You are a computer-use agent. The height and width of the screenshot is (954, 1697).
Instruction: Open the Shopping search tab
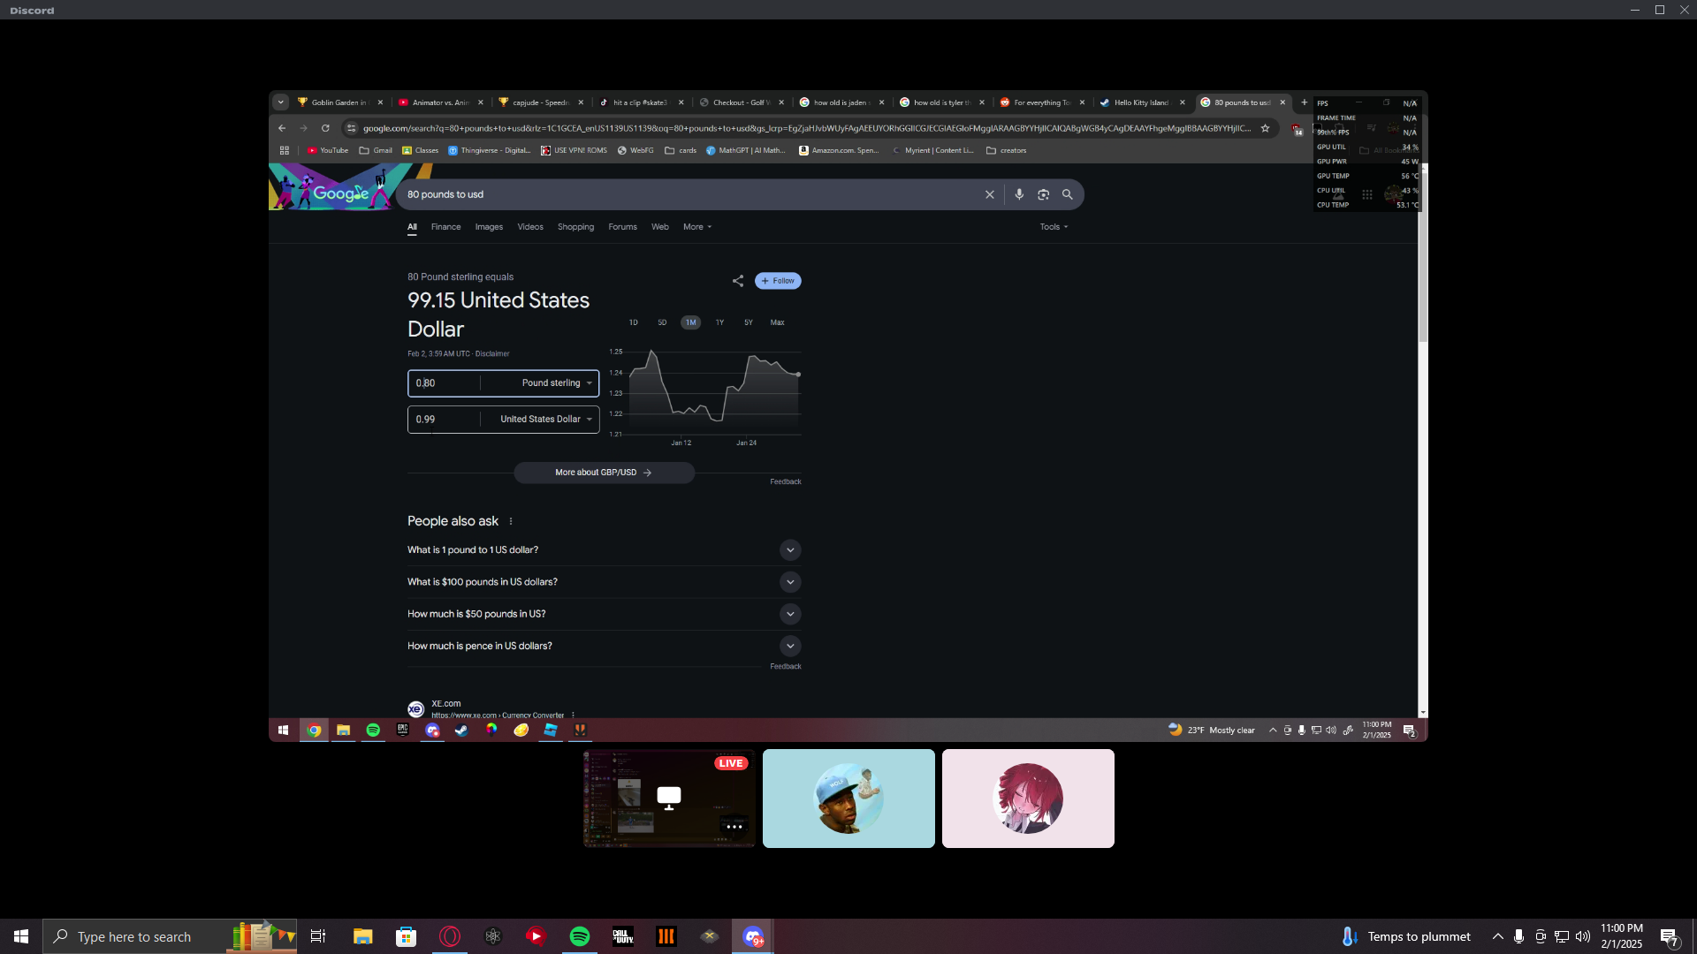pyautogui.click(x=575, y=227)
